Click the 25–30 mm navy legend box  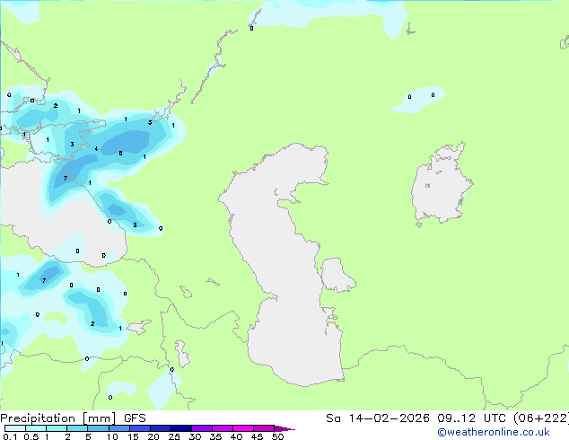[x=181, y=428]
